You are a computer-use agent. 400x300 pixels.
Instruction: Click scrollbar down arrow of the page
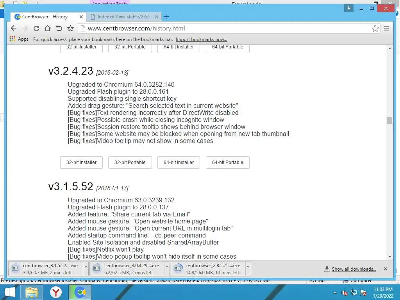pos(389,257)
